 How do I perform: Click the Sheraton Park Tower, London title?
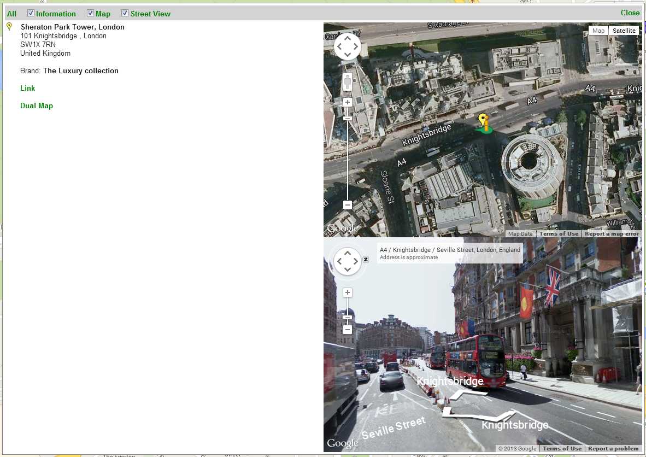tap(73, 27)
